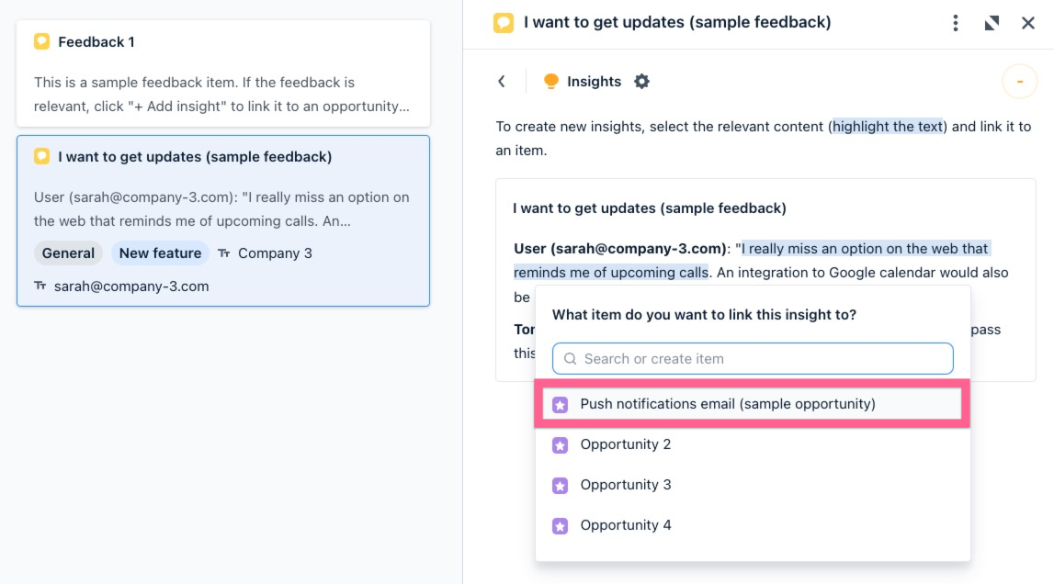Focus the Search or create item field
Image resolution: width=1054 pixels, height=584 pixels.
763,359
